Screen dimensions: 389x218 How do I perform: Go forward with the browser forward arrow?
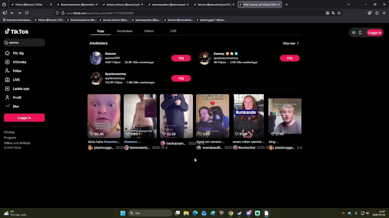coord(19,13)
